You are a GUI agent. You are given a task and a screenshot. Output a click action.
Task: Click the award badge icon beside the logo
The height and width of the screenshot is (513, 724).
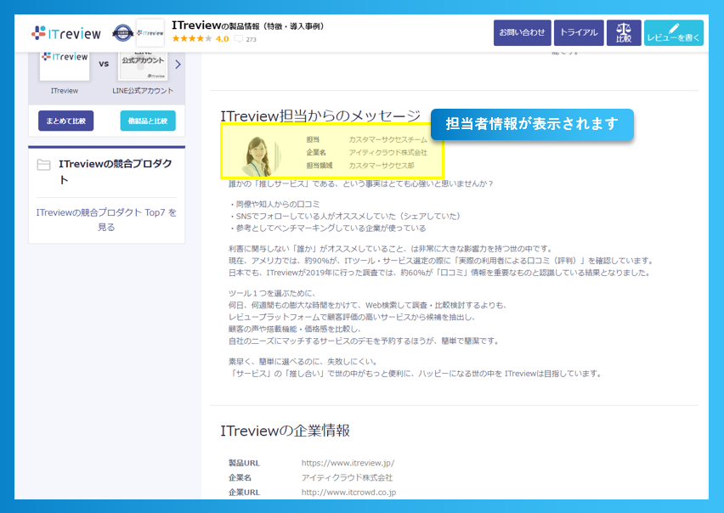click(x=122, y=31)
